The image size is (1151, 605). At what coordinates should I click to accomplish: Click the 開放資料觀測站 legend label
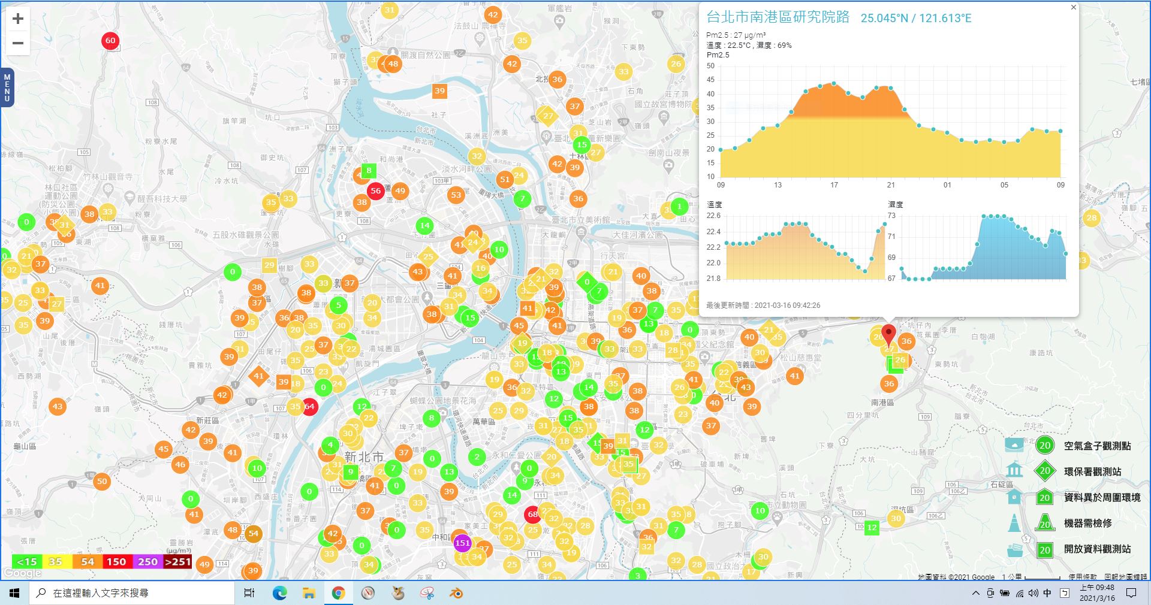(1097, 549)
